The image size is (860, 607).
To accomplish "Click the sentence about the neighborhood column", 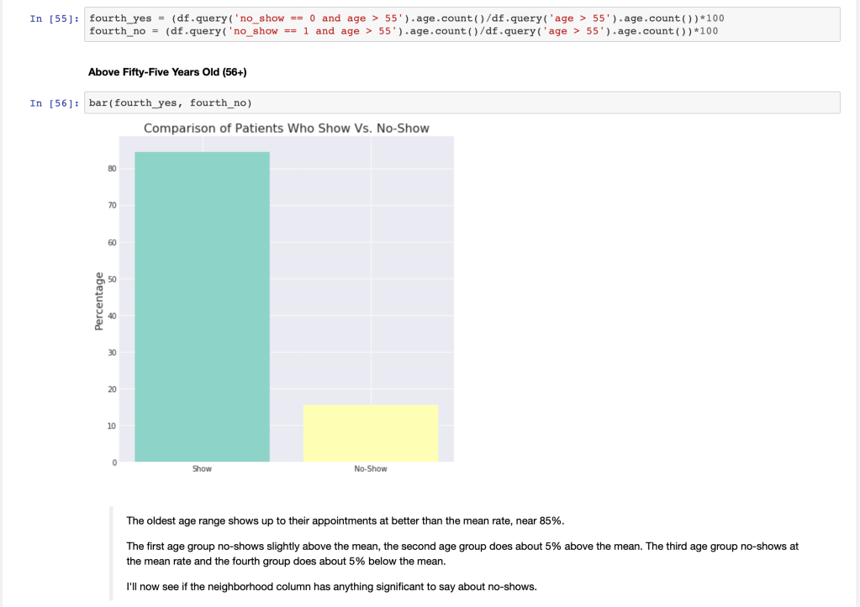I will [330, 586].
